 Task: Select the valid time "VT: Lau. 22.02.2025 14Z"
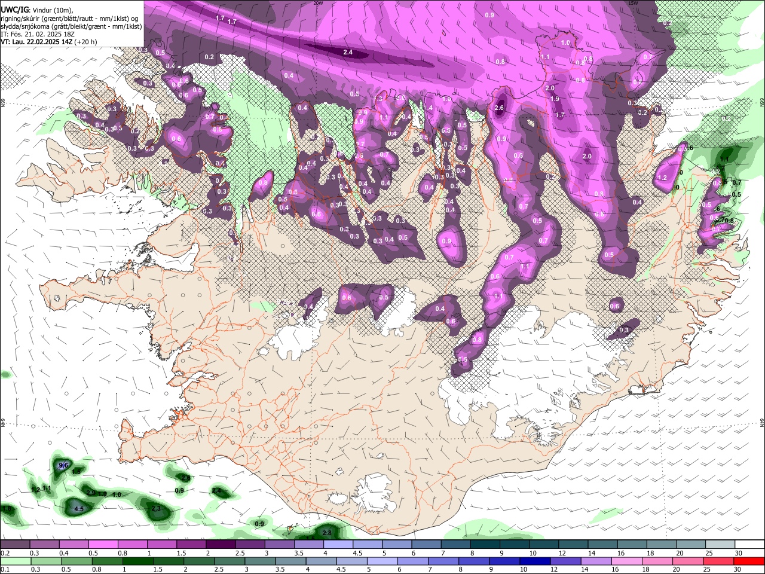36,42
